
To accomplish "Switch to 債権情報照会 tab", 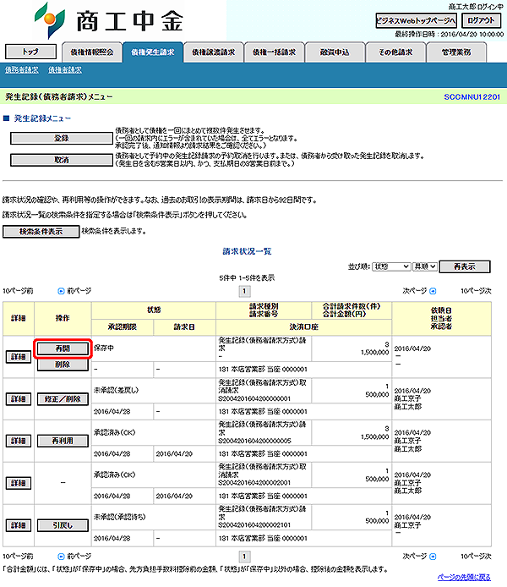I will tap(92, 52).
